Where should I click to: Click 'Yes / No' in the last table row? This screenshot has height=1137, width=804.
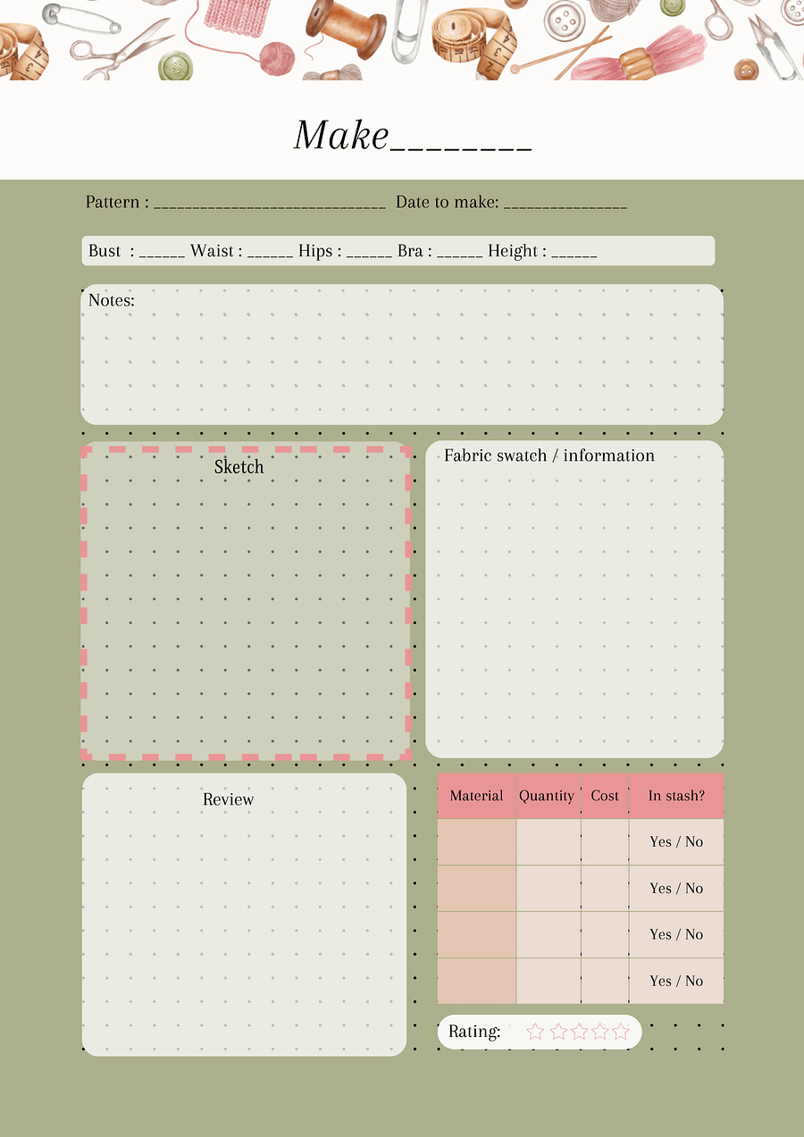[x=676, y=981]
